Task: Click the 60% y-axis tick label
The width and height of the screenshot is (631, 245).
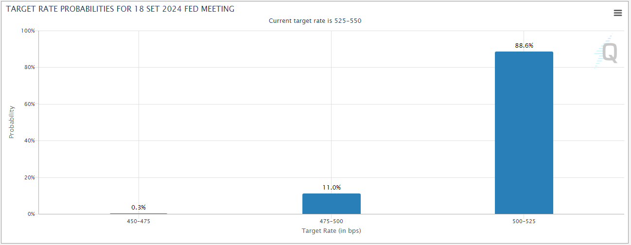Action: (29, 104)
